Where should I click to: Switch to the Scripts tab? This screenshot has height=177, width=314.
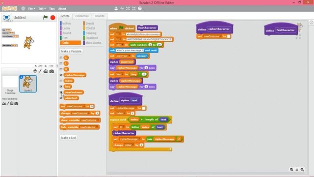click(x=65, y=16)
